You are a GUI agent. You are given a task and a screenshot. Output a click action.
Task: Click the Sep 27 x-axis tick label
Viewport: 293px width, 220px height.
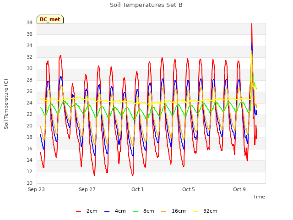[x=87, y=189]
